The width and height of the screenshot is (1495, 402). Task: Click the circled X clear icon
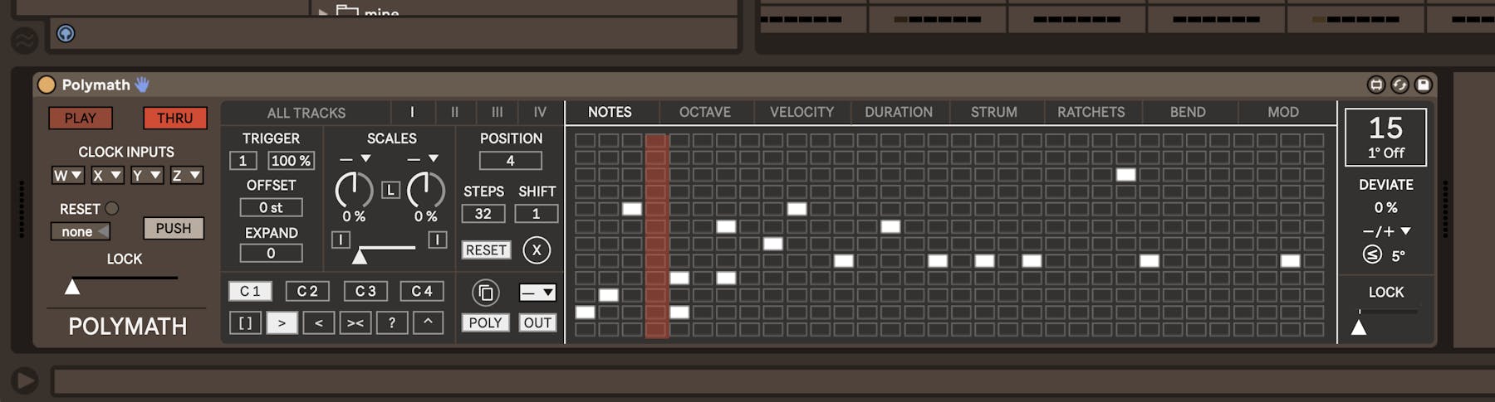point(537,249)
